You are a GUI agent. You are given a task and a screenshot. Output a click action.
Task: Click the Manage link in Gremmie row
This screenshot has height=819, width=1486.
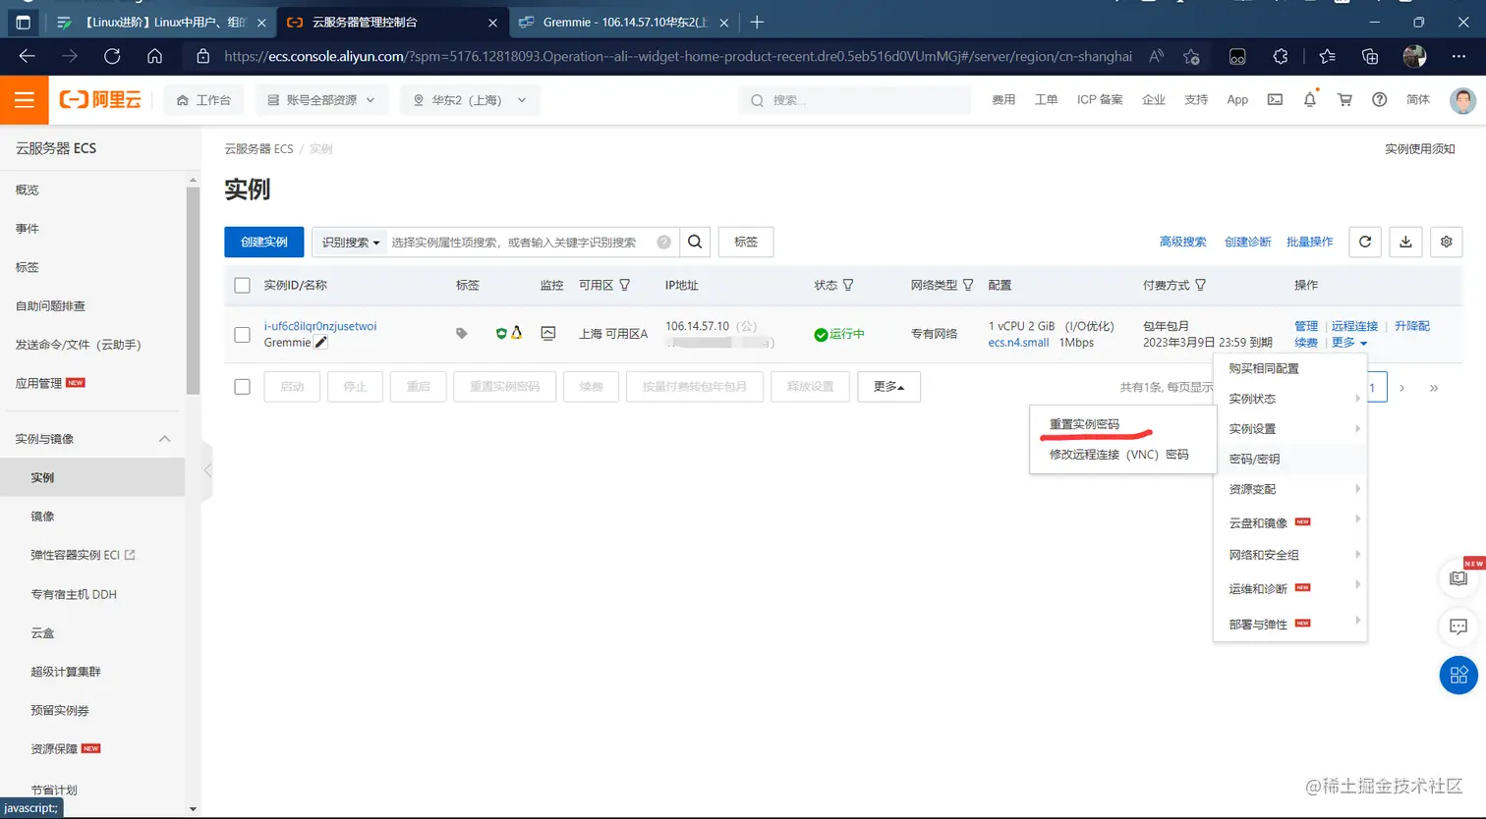coord(1306,326)
